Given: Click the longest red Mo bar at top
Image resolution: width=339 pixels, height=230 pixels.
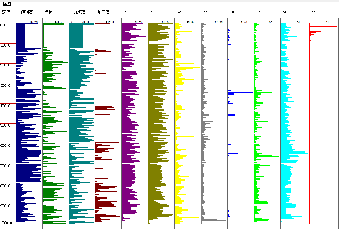Looking at the screenshot, I should click(x=323, y=27).
